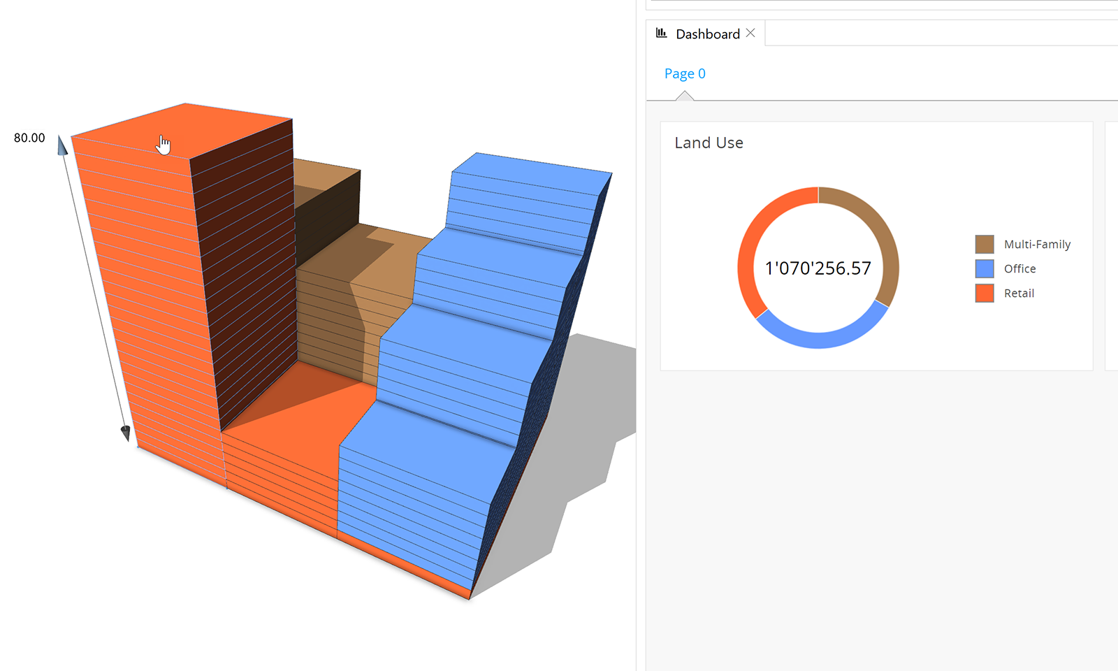This screenshot has width=1118, height=671.
Task: Click the Multi-Family legend color swatch
Action: click(x=985, y=244)
